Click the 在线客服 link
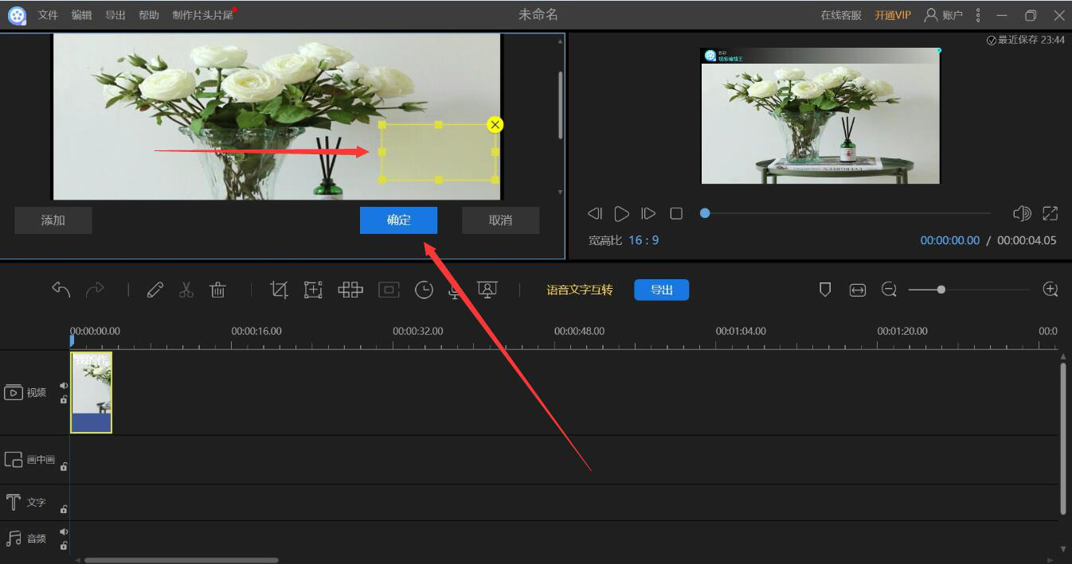Screen dimensions: 1072x564 pos(841,15)
